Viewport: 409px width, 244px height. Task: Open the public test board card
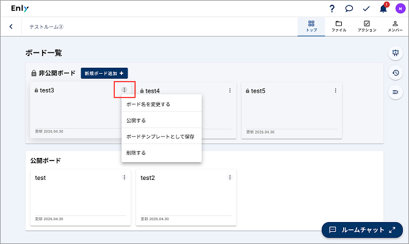(x=81, y=198)
